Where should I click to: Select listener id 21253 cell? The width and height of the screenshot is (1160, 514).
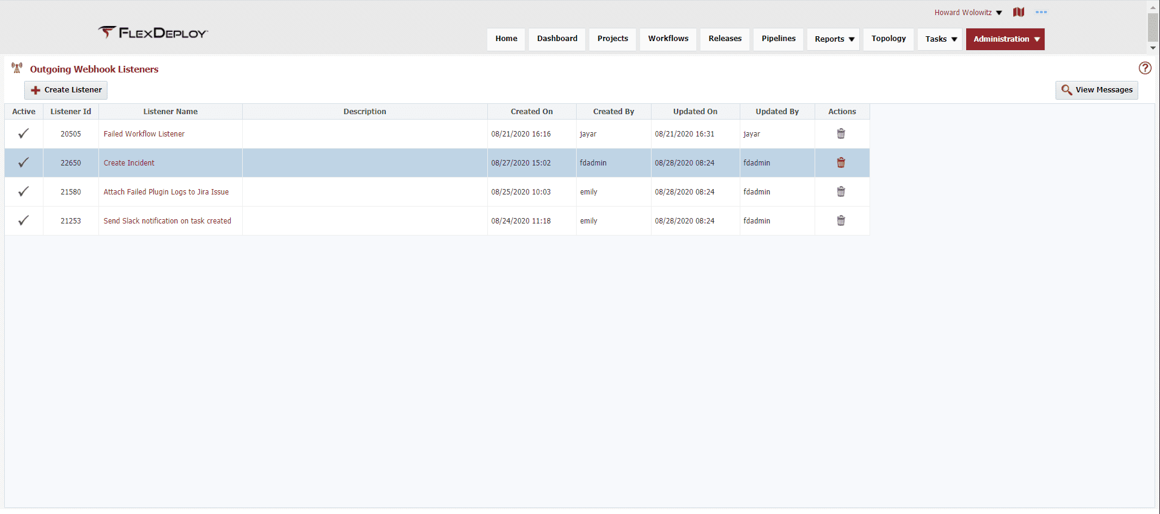pos(71,221)
